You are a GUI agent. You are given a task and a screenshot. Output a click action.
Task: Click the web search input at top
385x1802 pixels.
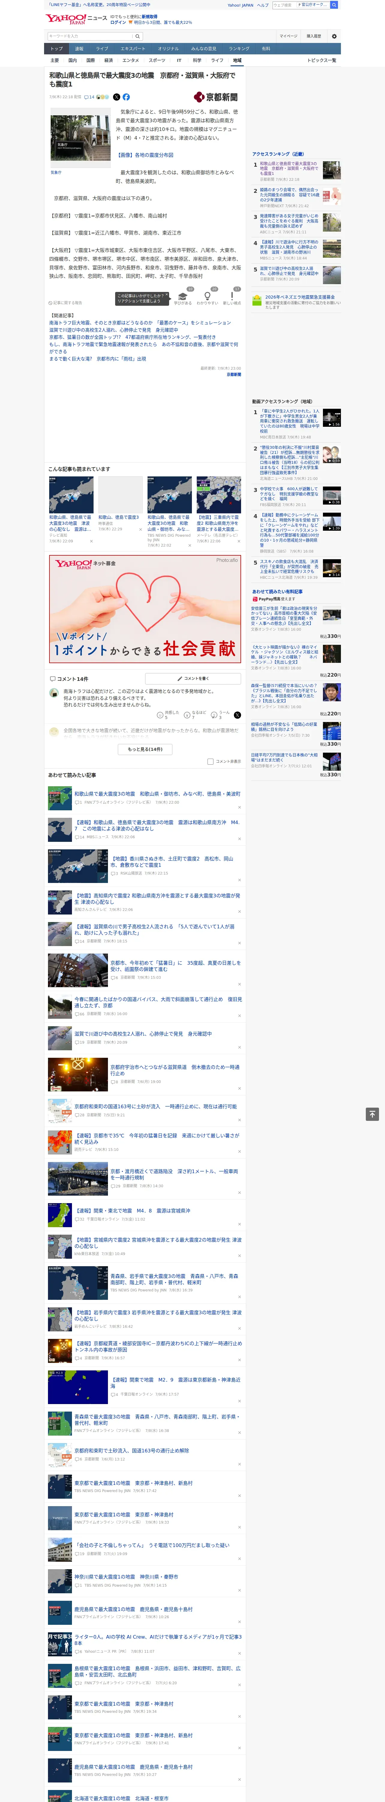[284, 5]
